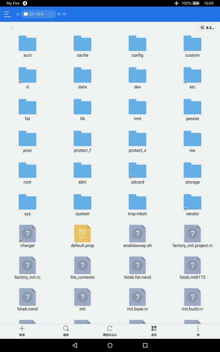Tap the notification count badge 4
The width and height of the screenshot is (220, 352).
coord(25,3)
